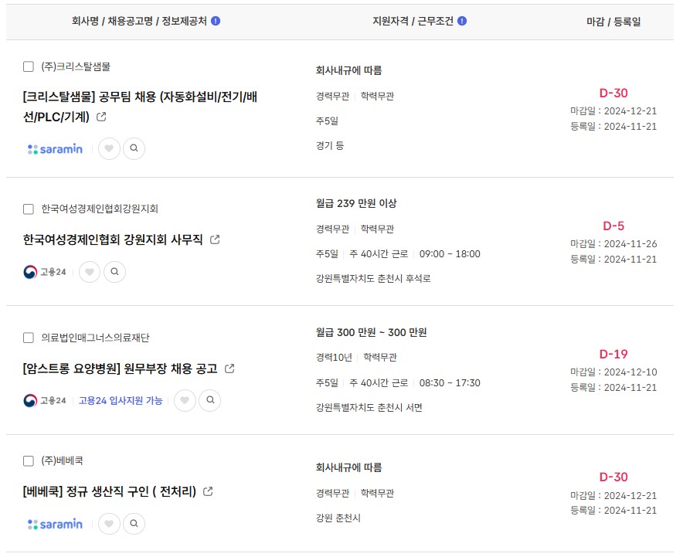Click info icon next to 근무조건 header
Viewport: 683px width, 557px height.
point(462,21)
